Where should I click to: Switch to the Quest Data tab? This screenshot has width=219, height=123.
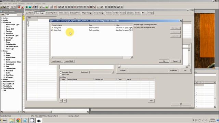[30, 13]
